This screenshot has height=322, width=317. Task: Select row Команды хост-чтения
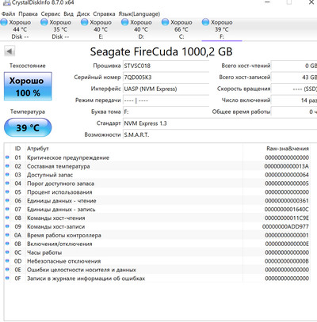157,218
